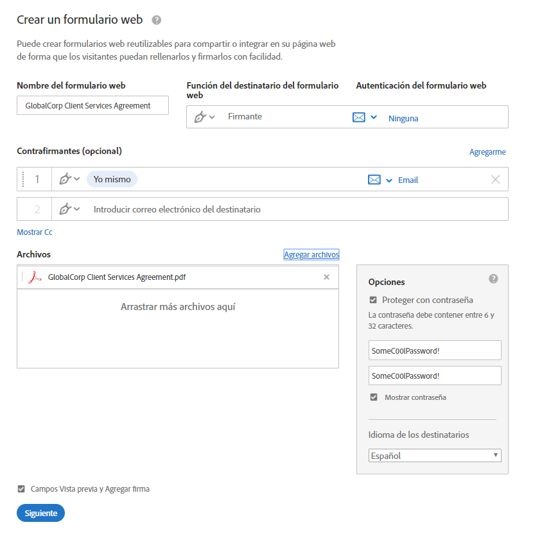Toggle Campos Vista previa y Agregar firma
Viewport: 533px width, 545px height.
pos(21,489)
